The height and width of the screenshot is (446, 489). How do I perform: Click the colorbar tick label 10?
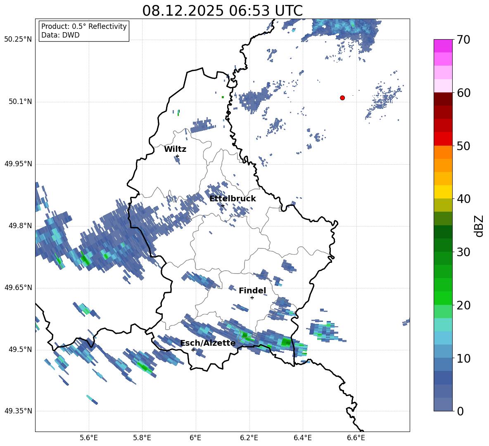(464, 358)
